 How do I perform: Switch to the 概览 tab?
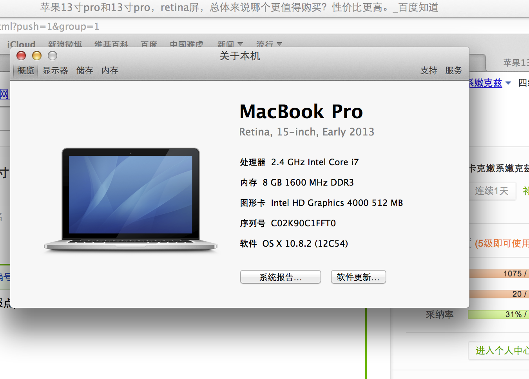coord(26,70)
